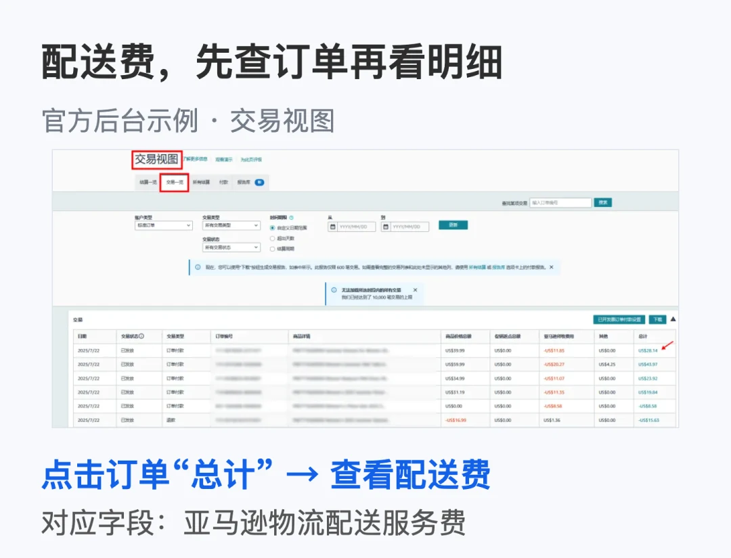This screenshot has height=558, width=731.
Task: Focus the 到 end date input field
Action: coord(409,227)
